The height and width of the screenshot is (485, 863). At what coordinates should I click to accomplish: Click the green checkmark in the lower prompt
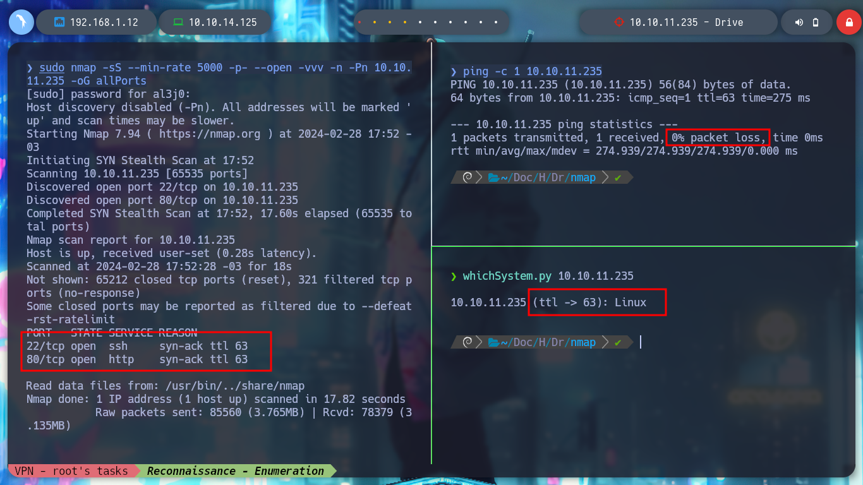(618, 342)
